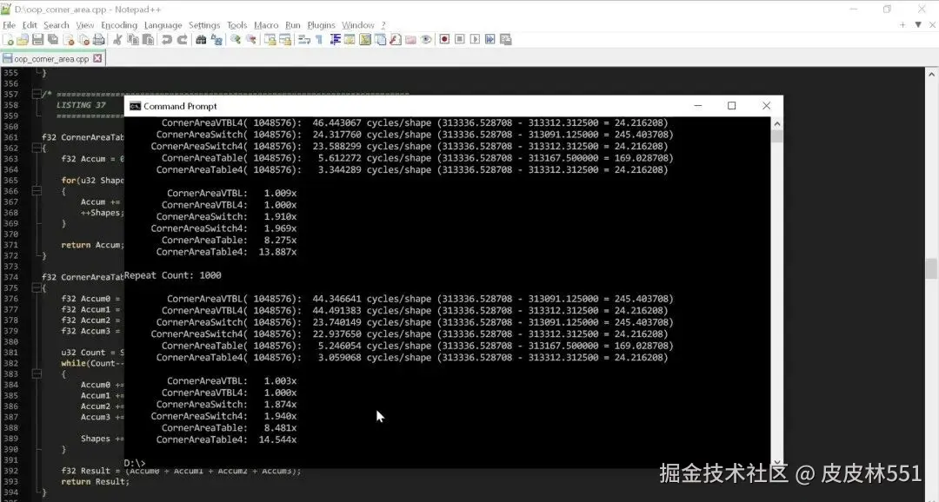Maximize the Command Prompt window
The image size is (939, 502).
(732, 106)
